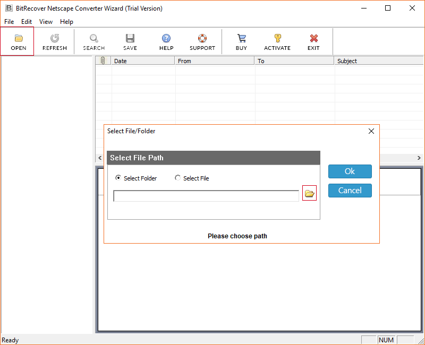Close the Select File/Folder dialog
The height and width of the screenshot is (345, 425).
click(x=371, y=131)
